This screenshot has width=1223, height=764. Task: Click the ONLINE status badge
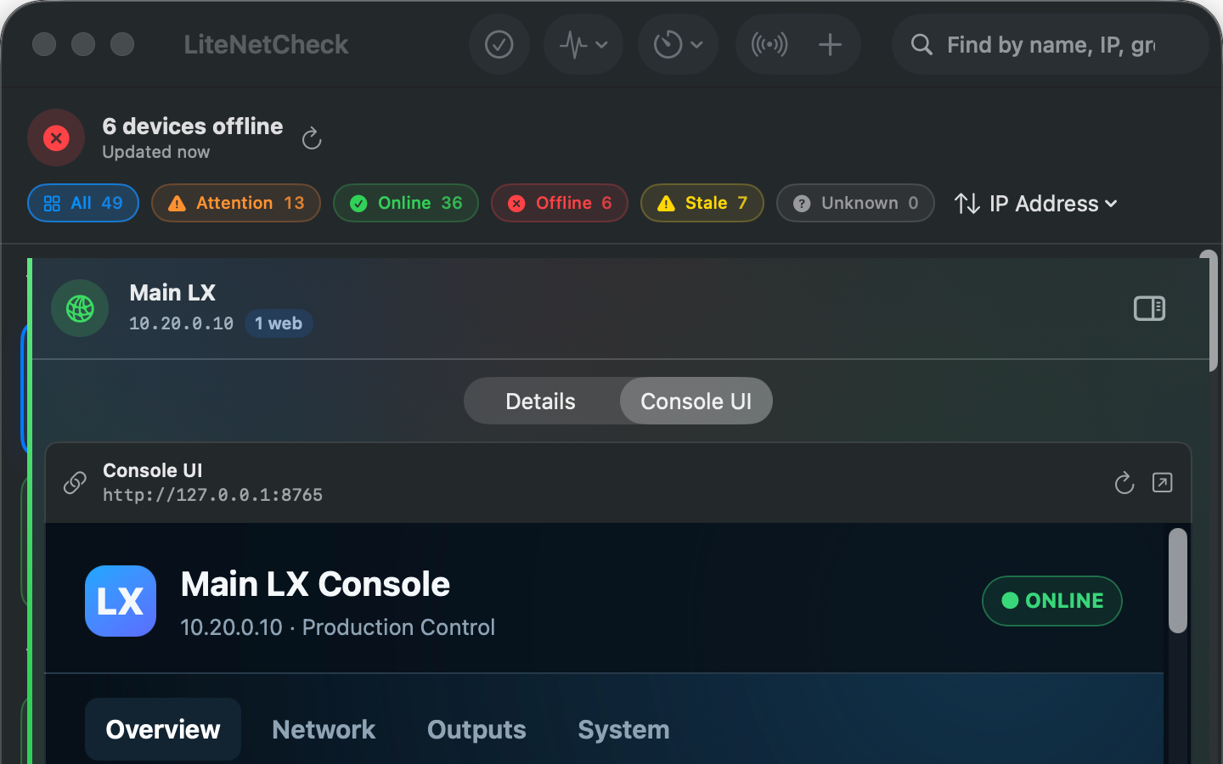point(1052,601)
